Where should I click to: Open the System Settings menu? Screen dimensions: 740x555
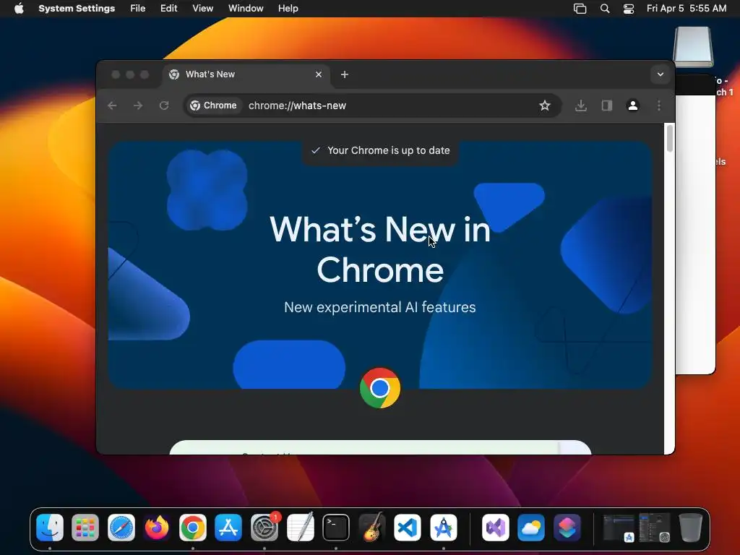[77, 9]
